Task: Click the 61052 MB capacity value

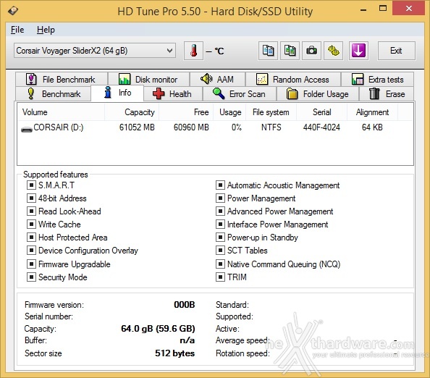Action: click(x=137, y=127)
